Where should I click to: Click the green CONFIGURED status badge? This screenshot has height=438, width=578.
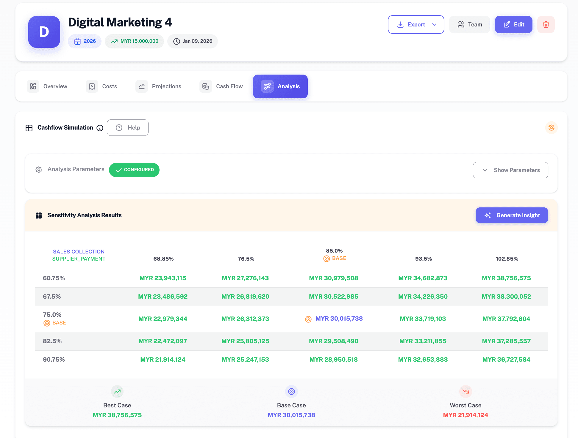(134, 170)
